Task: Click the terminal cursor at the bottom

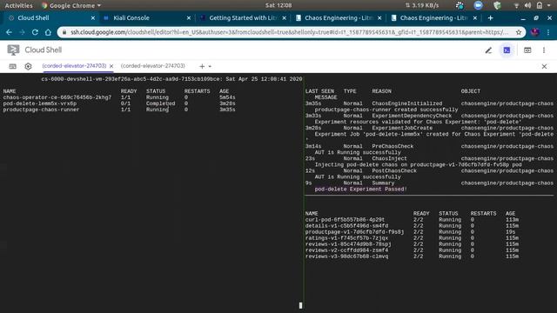Action: pos(300,305)
